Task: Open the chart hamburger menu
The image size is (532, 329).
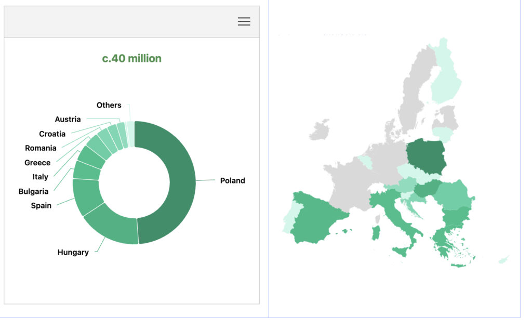Action: point(244,21)
